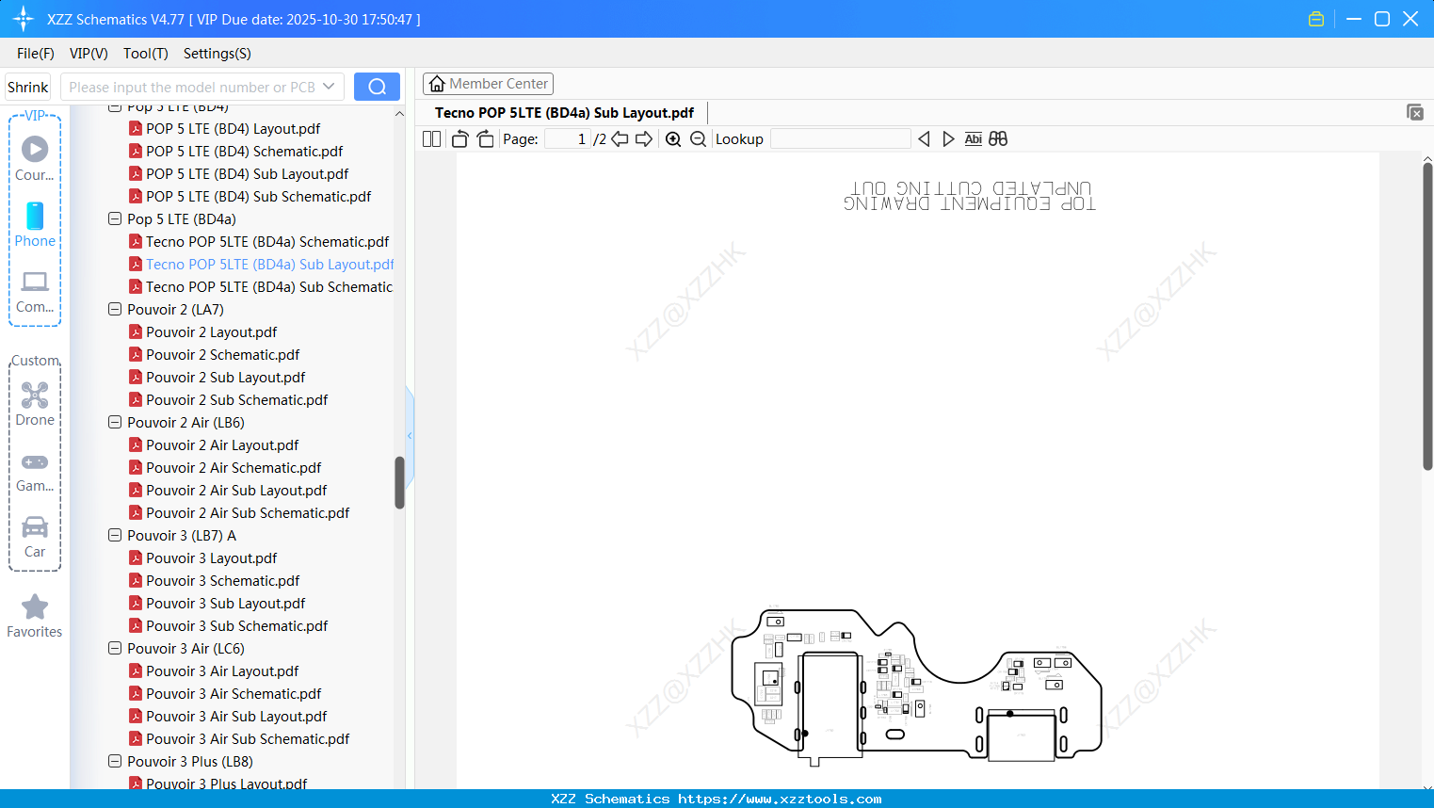Zoom out of the PDF page
This screenshot has height=808, width=1434.
(697, 138)
